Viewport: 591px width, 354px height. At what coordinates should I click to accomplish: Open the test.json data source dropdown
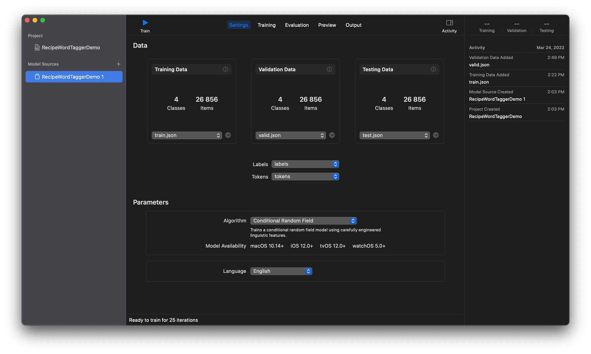[x=394, y=135]
